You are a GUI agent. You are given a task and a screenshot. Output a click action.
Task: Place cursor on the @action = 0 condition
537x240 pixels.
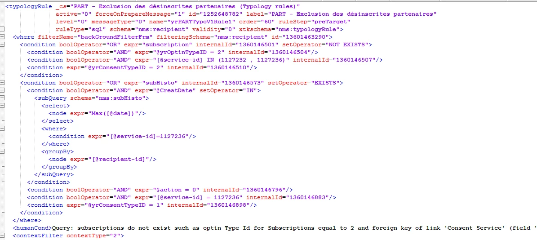coord(160,190)
